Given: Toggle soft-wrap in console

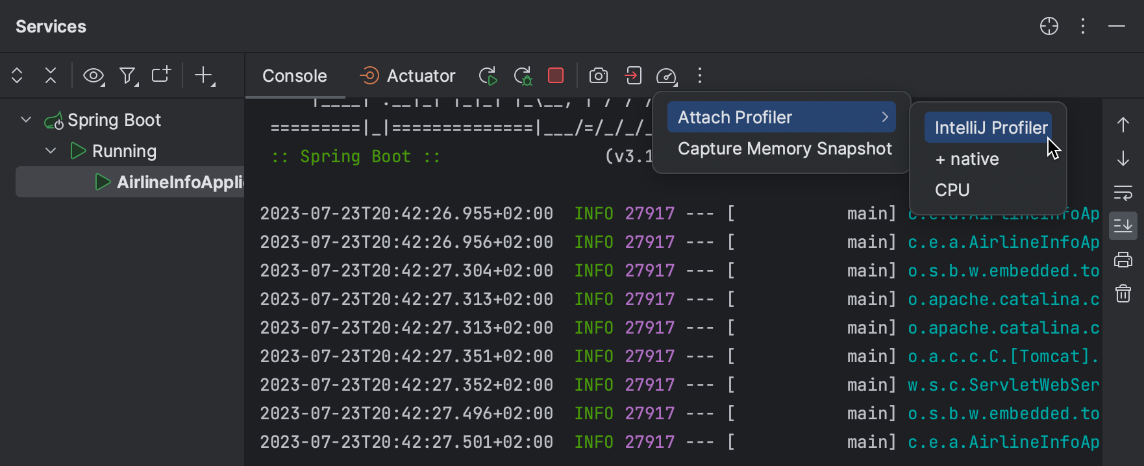Looking at the screenshot, I should (x=1123, y=192).
